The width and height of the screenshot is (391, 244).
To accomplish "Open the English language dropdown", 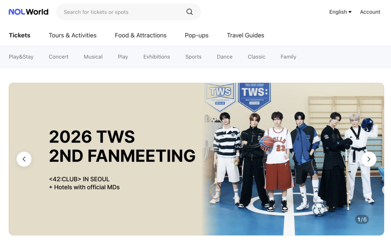I will (340, 12).
